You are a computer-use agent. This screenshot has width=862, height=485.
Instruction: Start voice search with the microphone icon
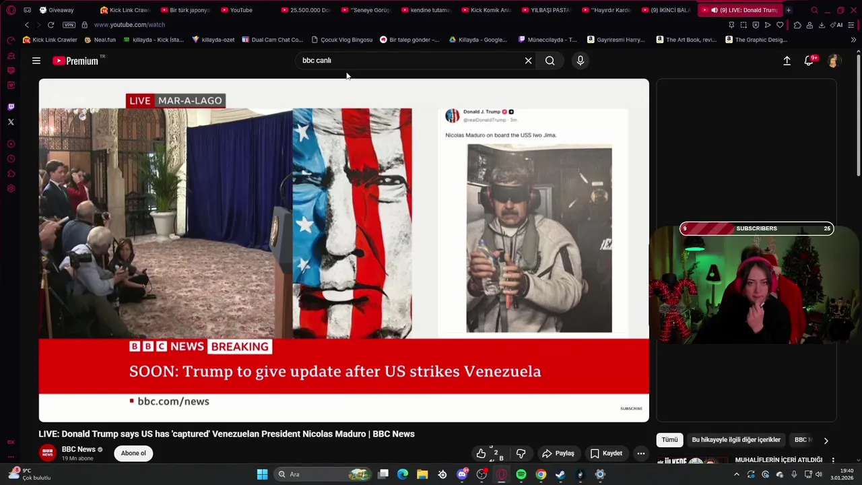click(581, 61)
